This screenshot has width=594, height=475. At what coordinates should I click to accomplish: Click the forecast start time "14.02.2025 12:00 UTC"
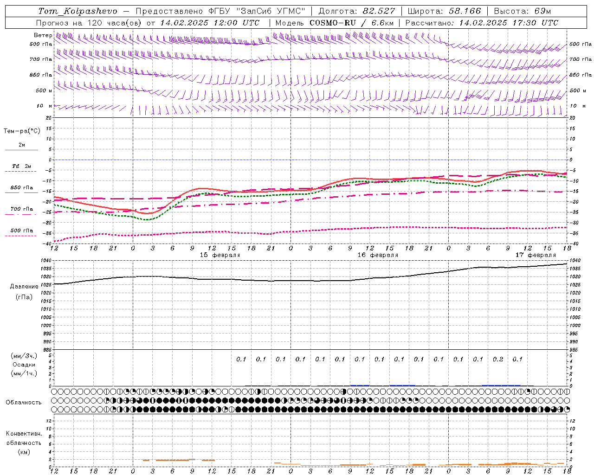click(x=210, y=23)
